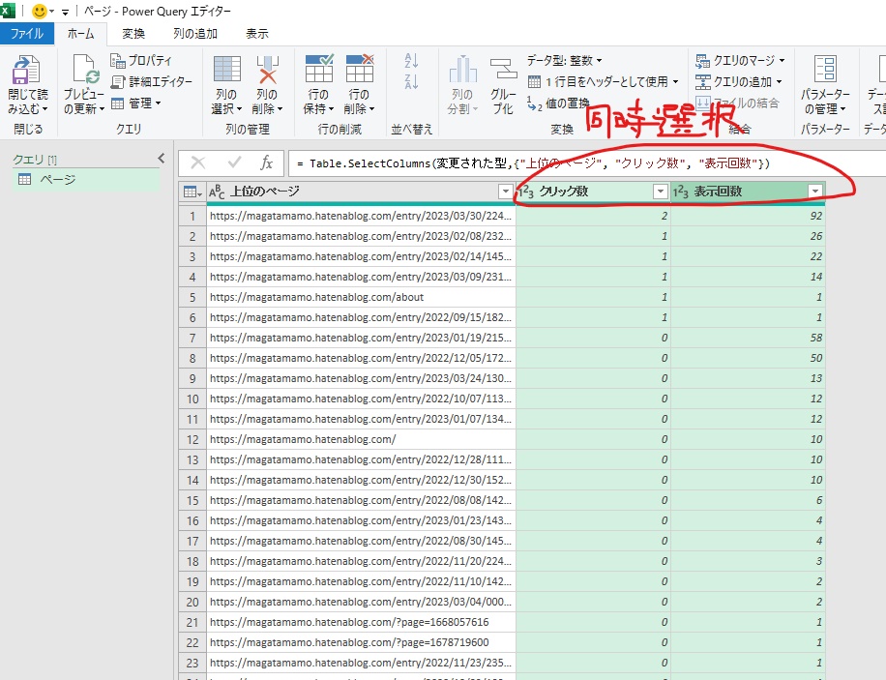
Task: Click the 123 type icon of 表示回数 column
Action: (680, 192)
